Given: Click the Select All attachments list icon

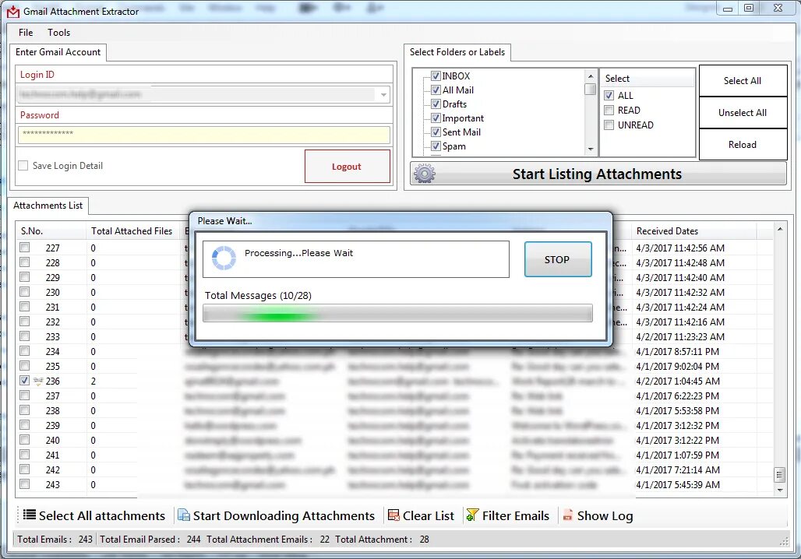Looking at the screenshot, I should (30, 515).
